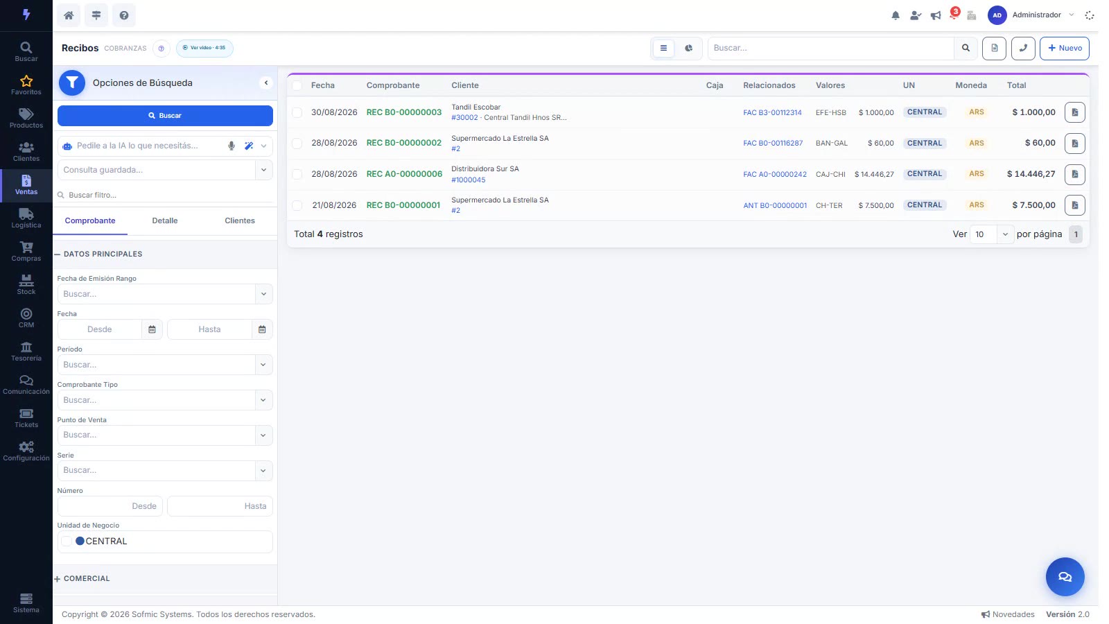Check the CENTRAL unidad de negocio box
Viewport: 1109px width, 624px height.
pos(67,541)
